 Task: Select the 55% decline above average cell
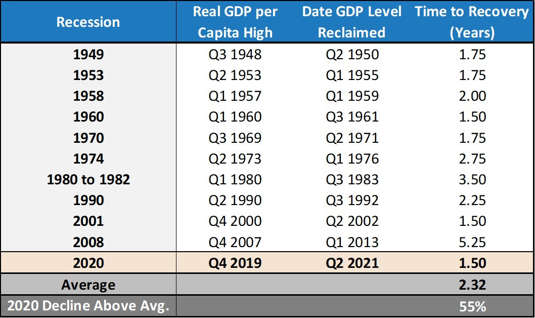coord(471,306)
